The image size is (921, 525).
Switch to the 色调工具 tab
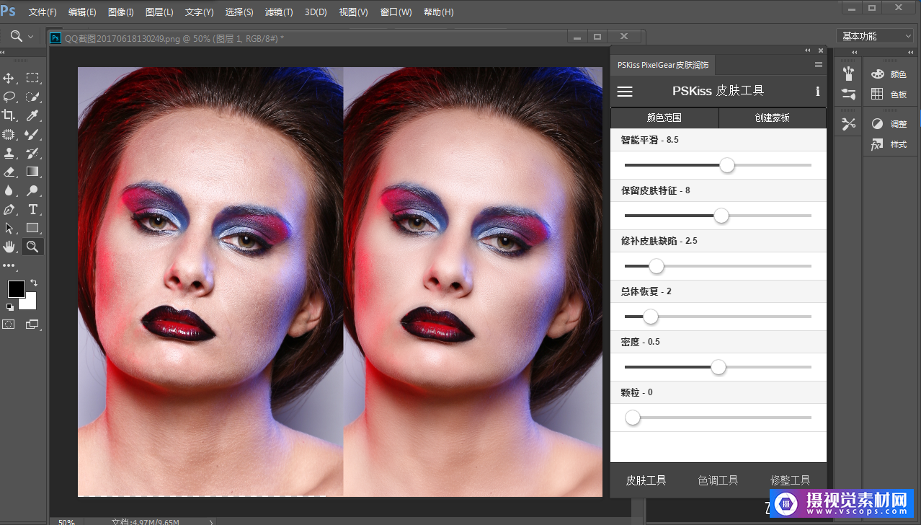tap(718, 480)
